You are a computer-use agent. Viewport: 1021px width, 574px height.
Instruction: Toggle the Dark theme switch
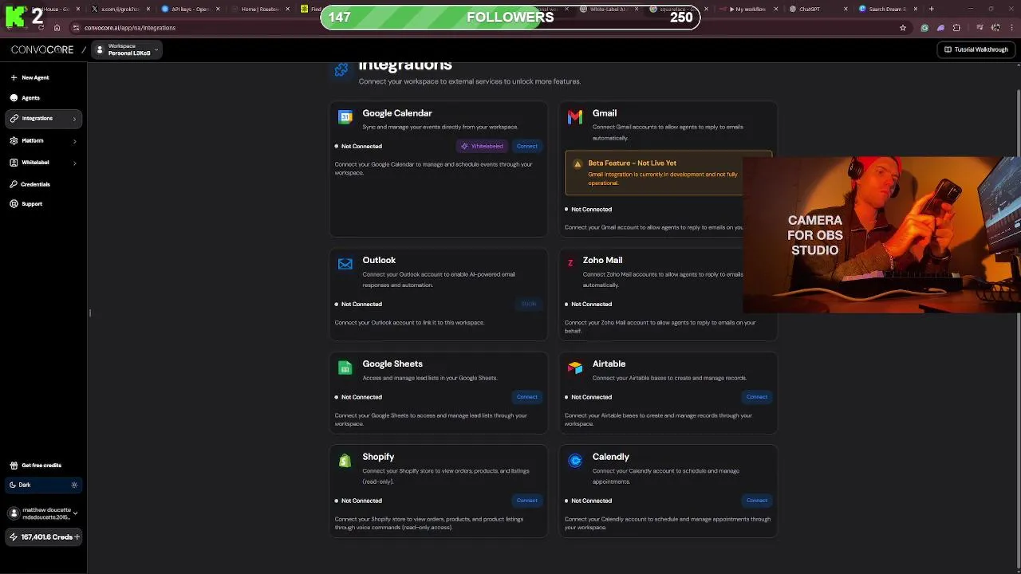click(44, 485)
